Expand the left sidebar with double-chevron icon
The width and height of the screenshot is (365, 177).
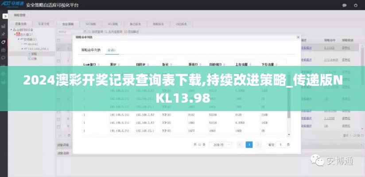[x=5, y=16]
